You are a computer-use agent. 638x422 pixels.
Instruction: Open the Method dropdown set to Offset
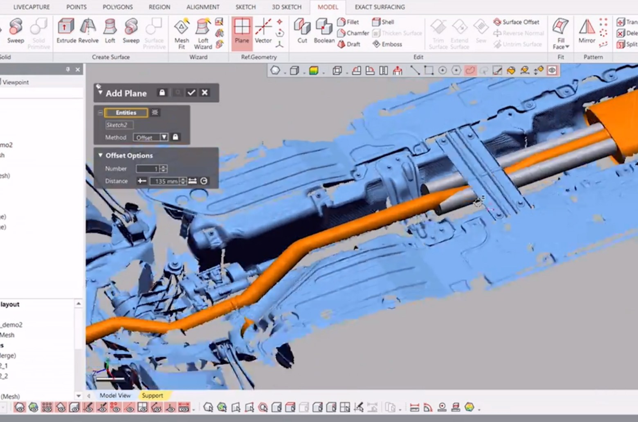[x=150, y=137]
